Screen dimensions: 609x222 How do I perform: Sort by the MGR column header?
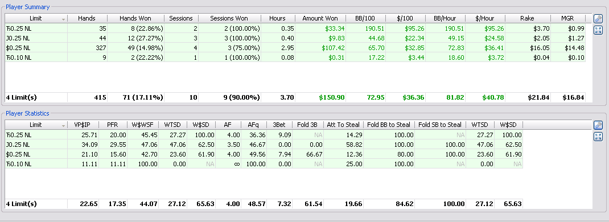[x=567, y=18]
